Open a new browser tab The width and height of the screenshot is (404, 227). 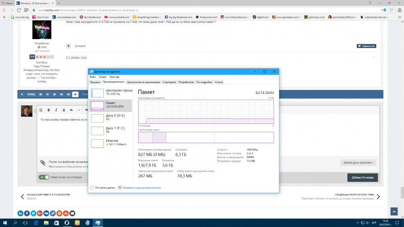pyautogui.click(x=59, y=3)
